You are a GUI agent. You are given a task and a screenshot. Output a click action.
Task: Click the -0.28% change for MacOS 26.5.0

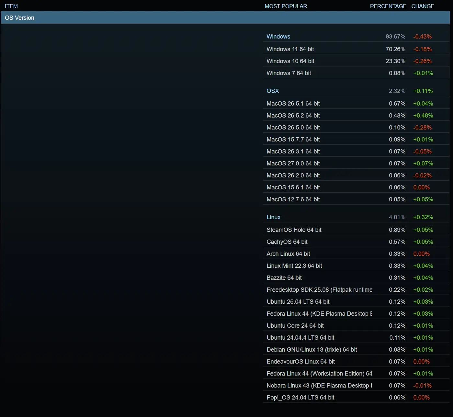click(x=422, y=128)
